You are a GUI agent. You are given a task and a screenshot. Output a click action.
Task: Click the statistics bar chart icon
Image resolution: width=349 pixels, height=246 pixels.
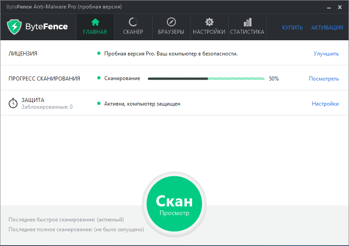tap(247, 22)
